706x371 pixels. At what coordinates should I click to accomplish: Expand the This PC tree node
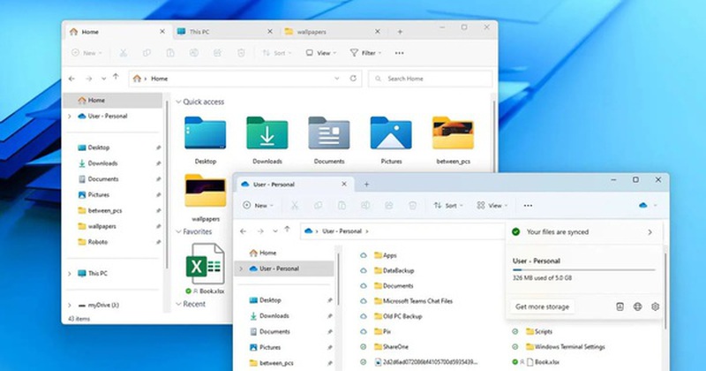(69, 274)
